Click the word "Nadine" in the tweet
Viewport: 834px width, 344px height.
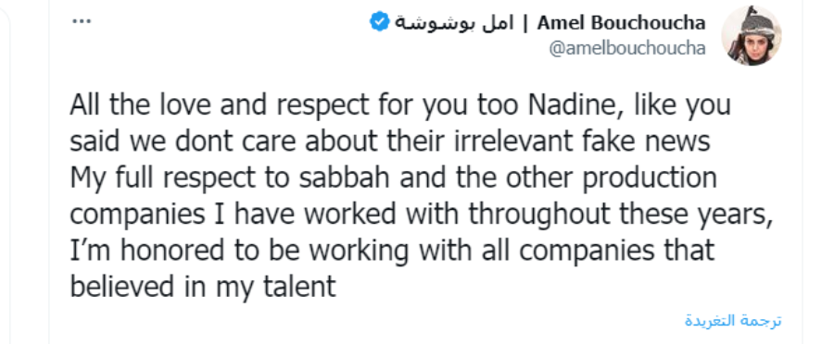point(570,105)
